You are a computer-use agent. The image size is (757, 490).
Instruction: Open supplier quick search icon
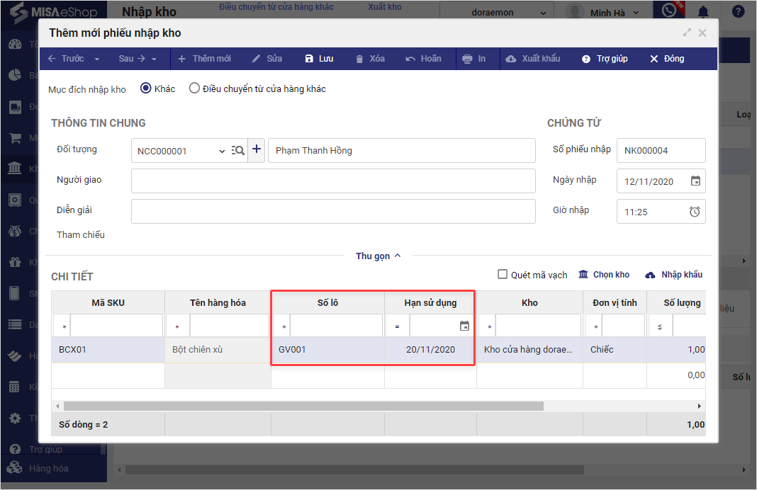pyautogui.click(x=237, y=151)
